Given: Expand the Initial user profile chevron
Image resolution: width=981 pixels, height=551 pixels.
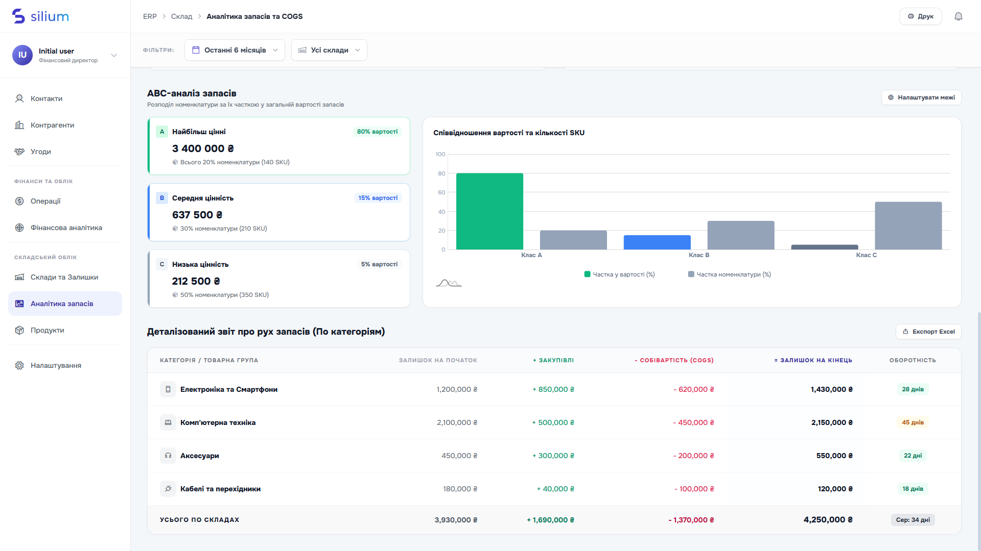Looking at the screenshot, I should 114,55.
